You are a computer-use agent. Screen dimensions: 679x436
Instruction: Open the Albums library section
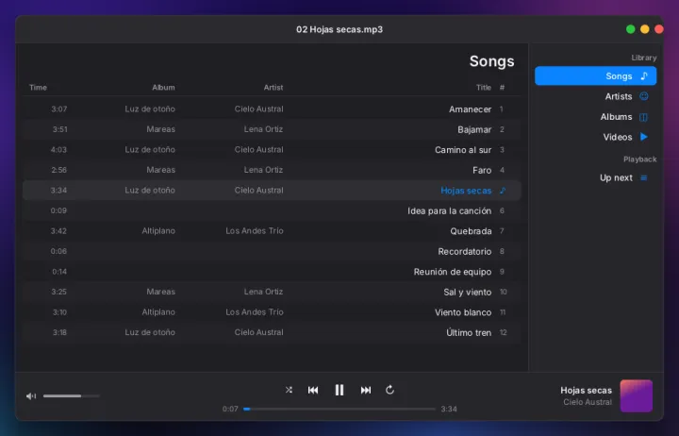pyautogui.click(x=595, y=117)
